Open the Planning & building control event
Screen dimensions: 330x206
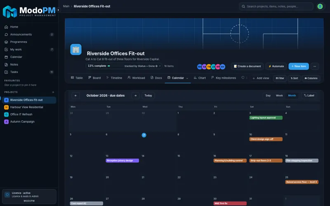(x=230, y=161)
